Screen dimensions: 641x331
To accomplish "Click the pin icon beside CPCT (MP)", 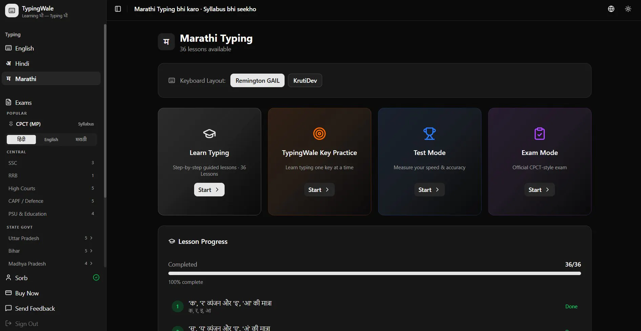I will coord(11,124).
